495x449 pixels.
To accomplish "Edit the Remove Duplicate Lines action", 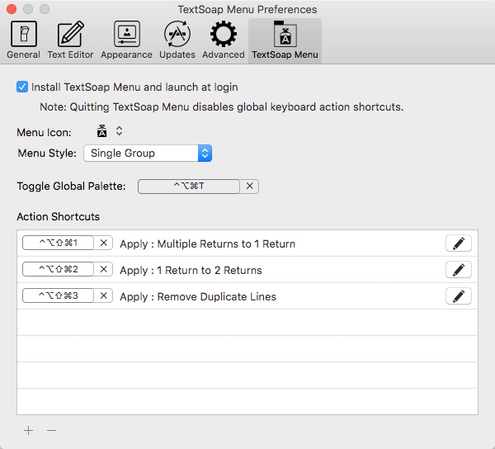I will point(458,296).
